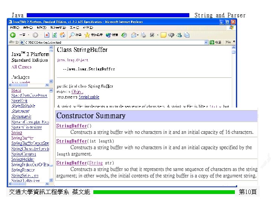Screen dimensions: 271x203
Task: Open the StateEdit class link
Action: [x=19, y=101]
